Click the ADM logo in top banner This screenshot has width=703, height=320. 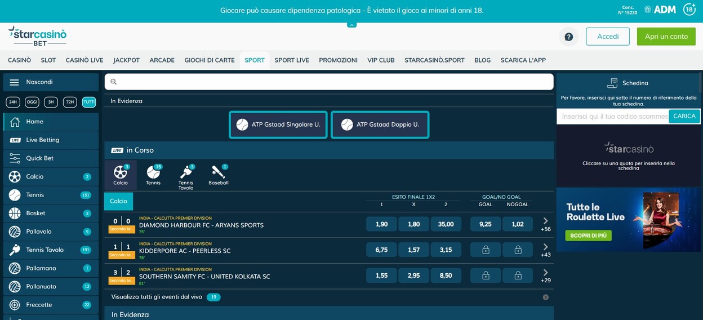click(660, 10)
